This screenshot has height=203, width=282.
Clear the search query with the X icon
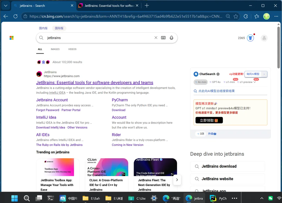point(156,38)
